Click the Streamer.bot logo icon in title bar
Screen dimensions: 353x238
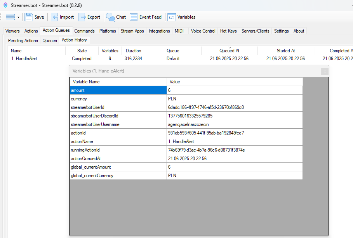point(5,5)
